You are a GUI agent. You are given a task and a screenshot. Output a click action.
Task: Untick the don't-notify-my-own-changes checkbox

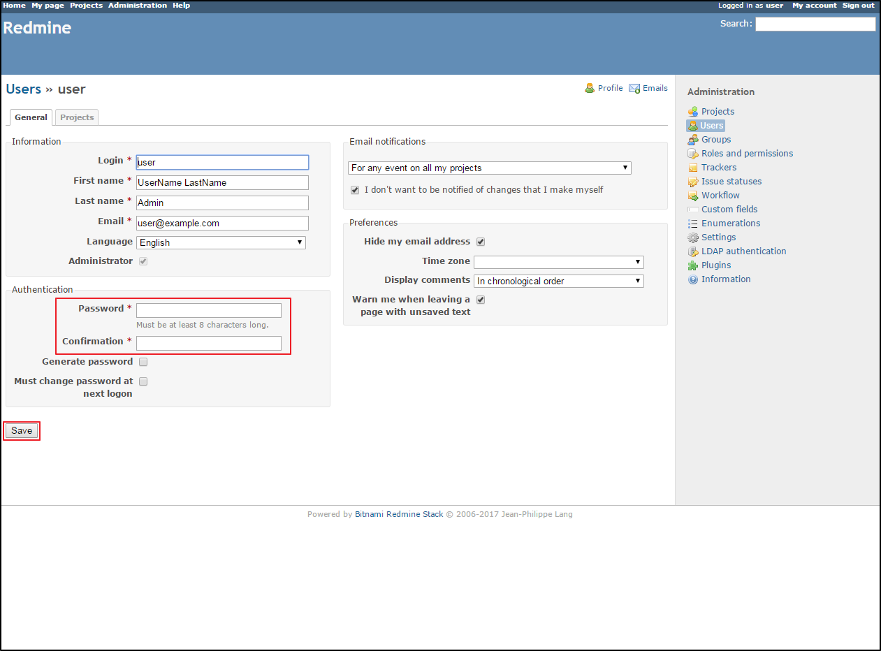(355, 190)
